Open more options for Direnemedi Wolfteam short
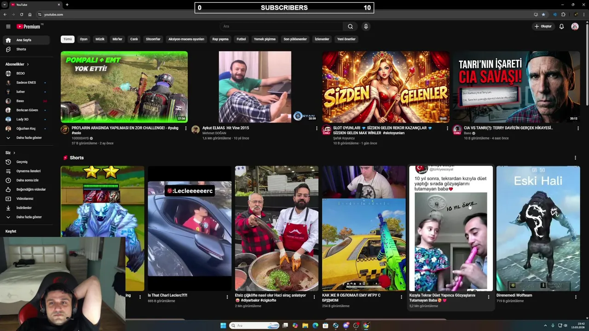 [576, 297]
